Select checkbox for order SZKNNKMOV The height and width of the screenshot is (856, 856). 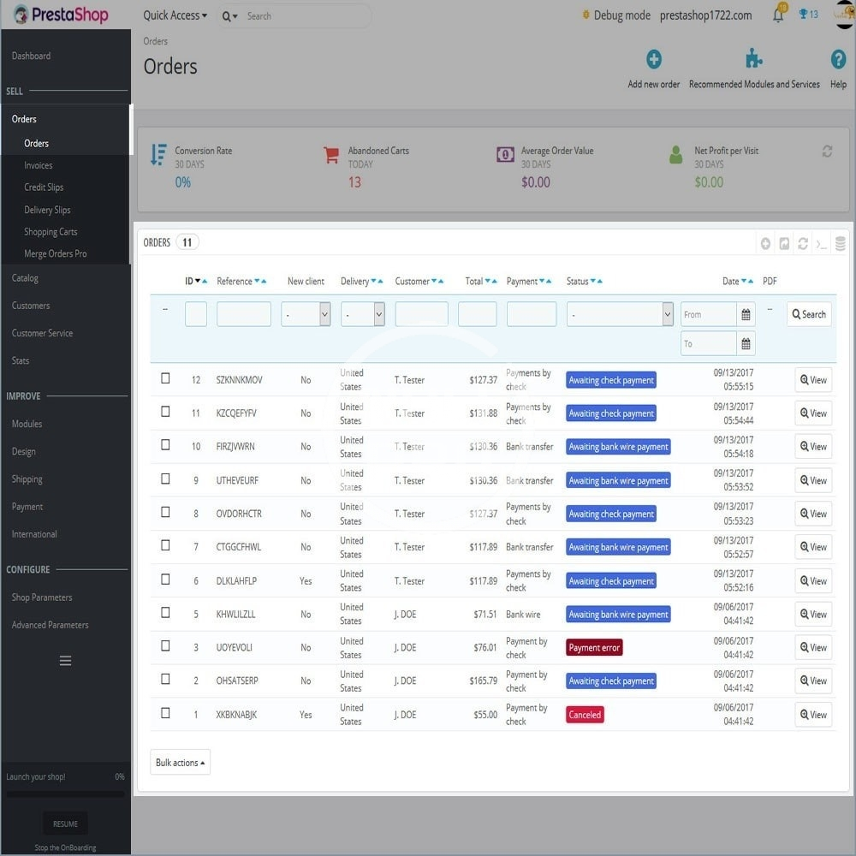pos(166,378)
